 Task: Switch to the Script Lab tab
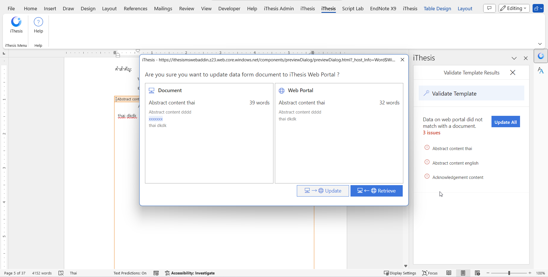[x=353, y=9]
